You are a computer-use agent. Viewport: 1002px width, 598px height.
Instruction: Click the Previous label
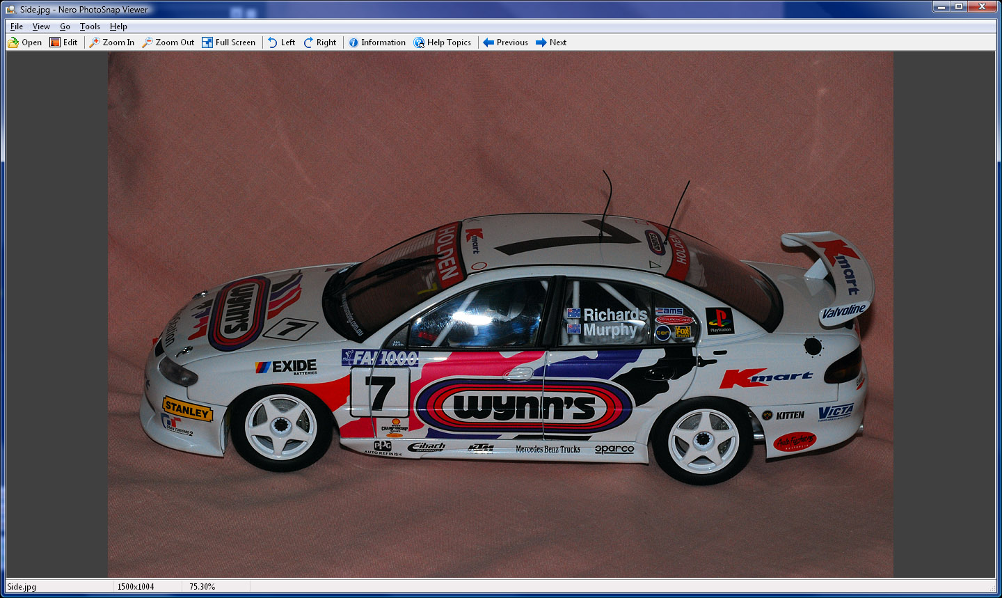coord(512,42)
